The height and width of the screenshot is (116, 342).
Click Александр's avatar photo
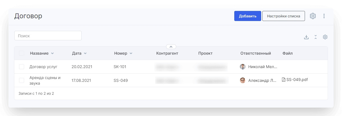point(243,80)
